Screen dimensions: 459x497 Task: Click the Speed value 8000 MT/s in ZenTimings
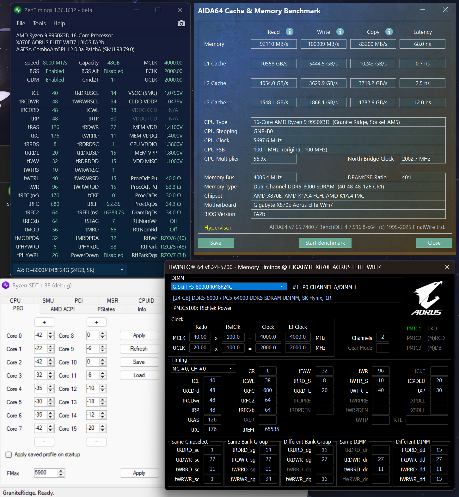coord(55,63)
